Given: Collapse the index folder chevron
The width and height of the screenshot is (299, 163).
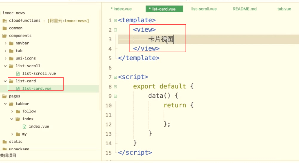Looking at the screenshot, I should 12,119.
